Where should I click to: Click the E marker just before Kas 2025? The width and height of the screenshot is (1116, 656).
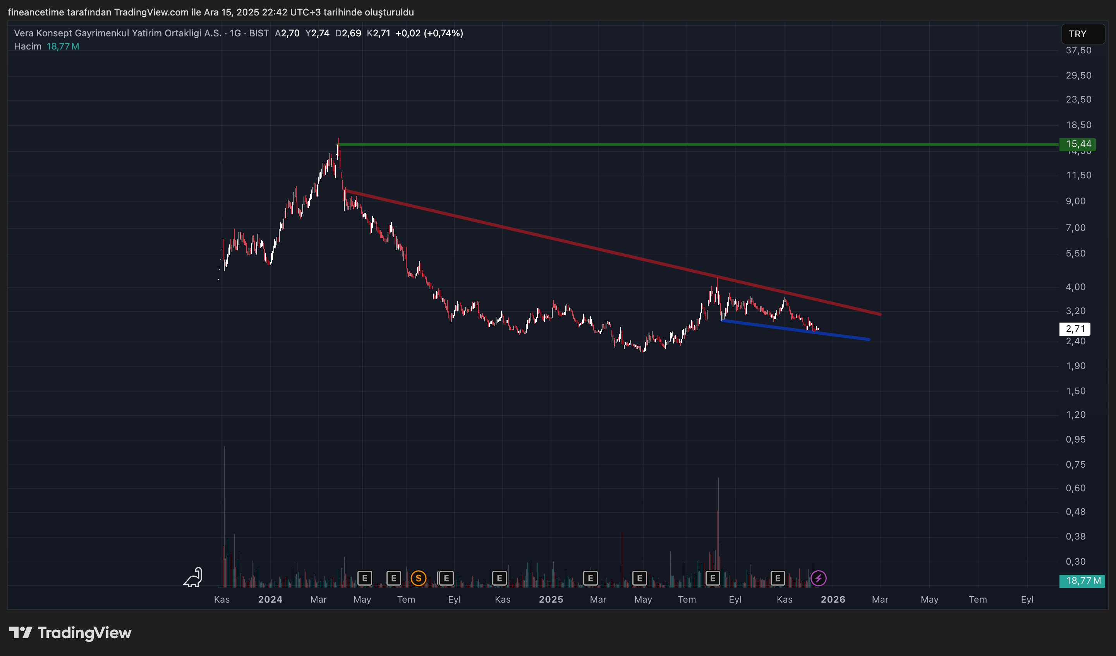[778, 578]
